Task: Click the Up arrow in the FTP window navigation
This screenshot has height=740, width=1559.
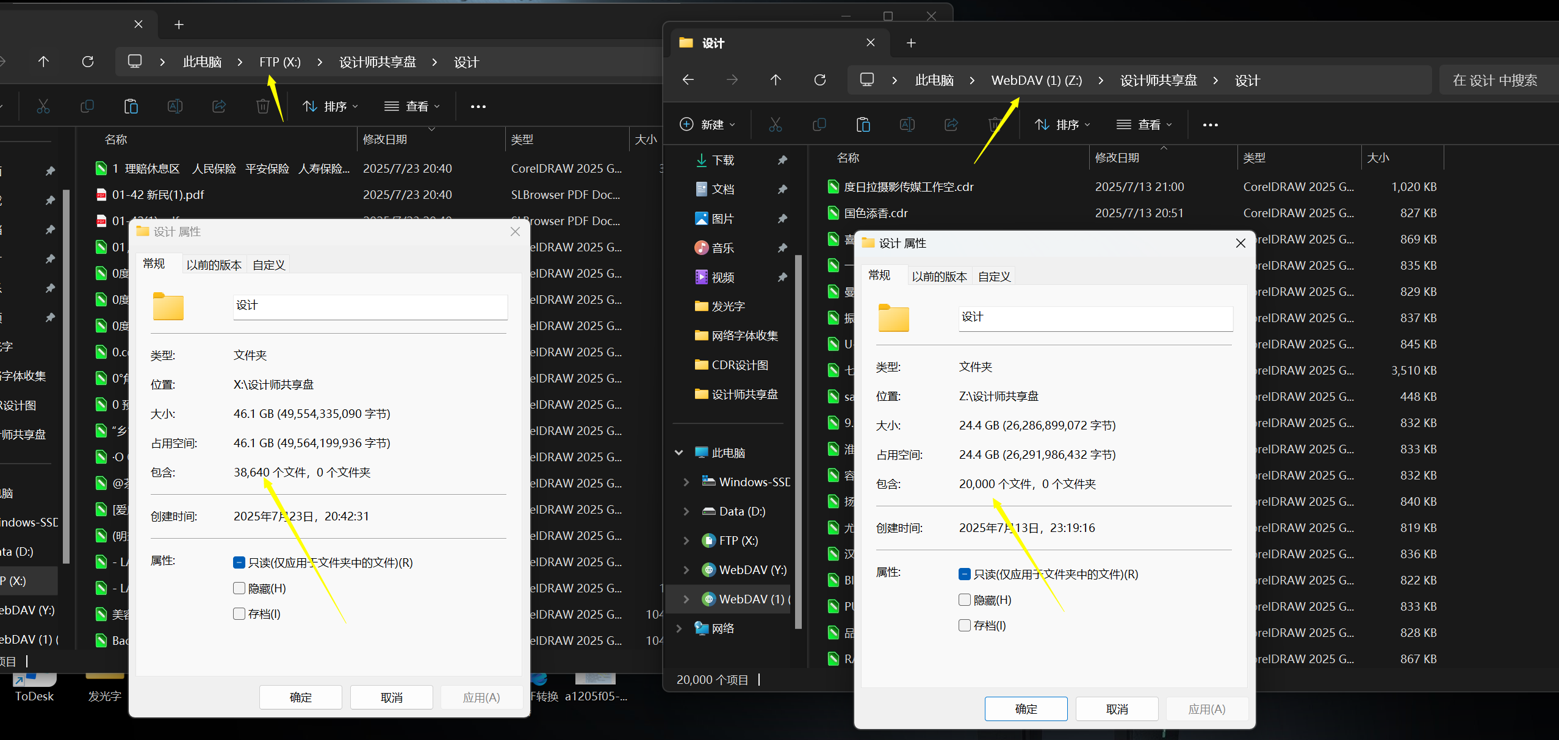Action: click(43, 62)
